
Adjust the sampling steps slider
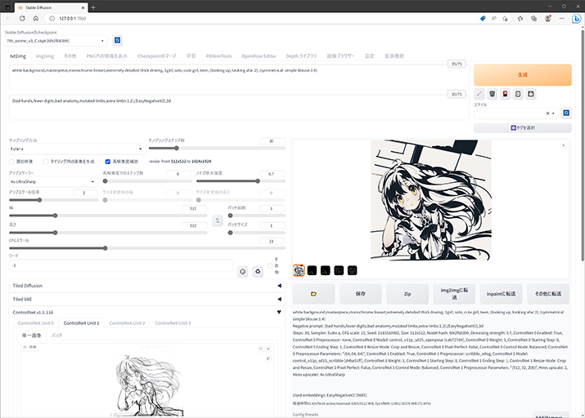coord(217,148)
